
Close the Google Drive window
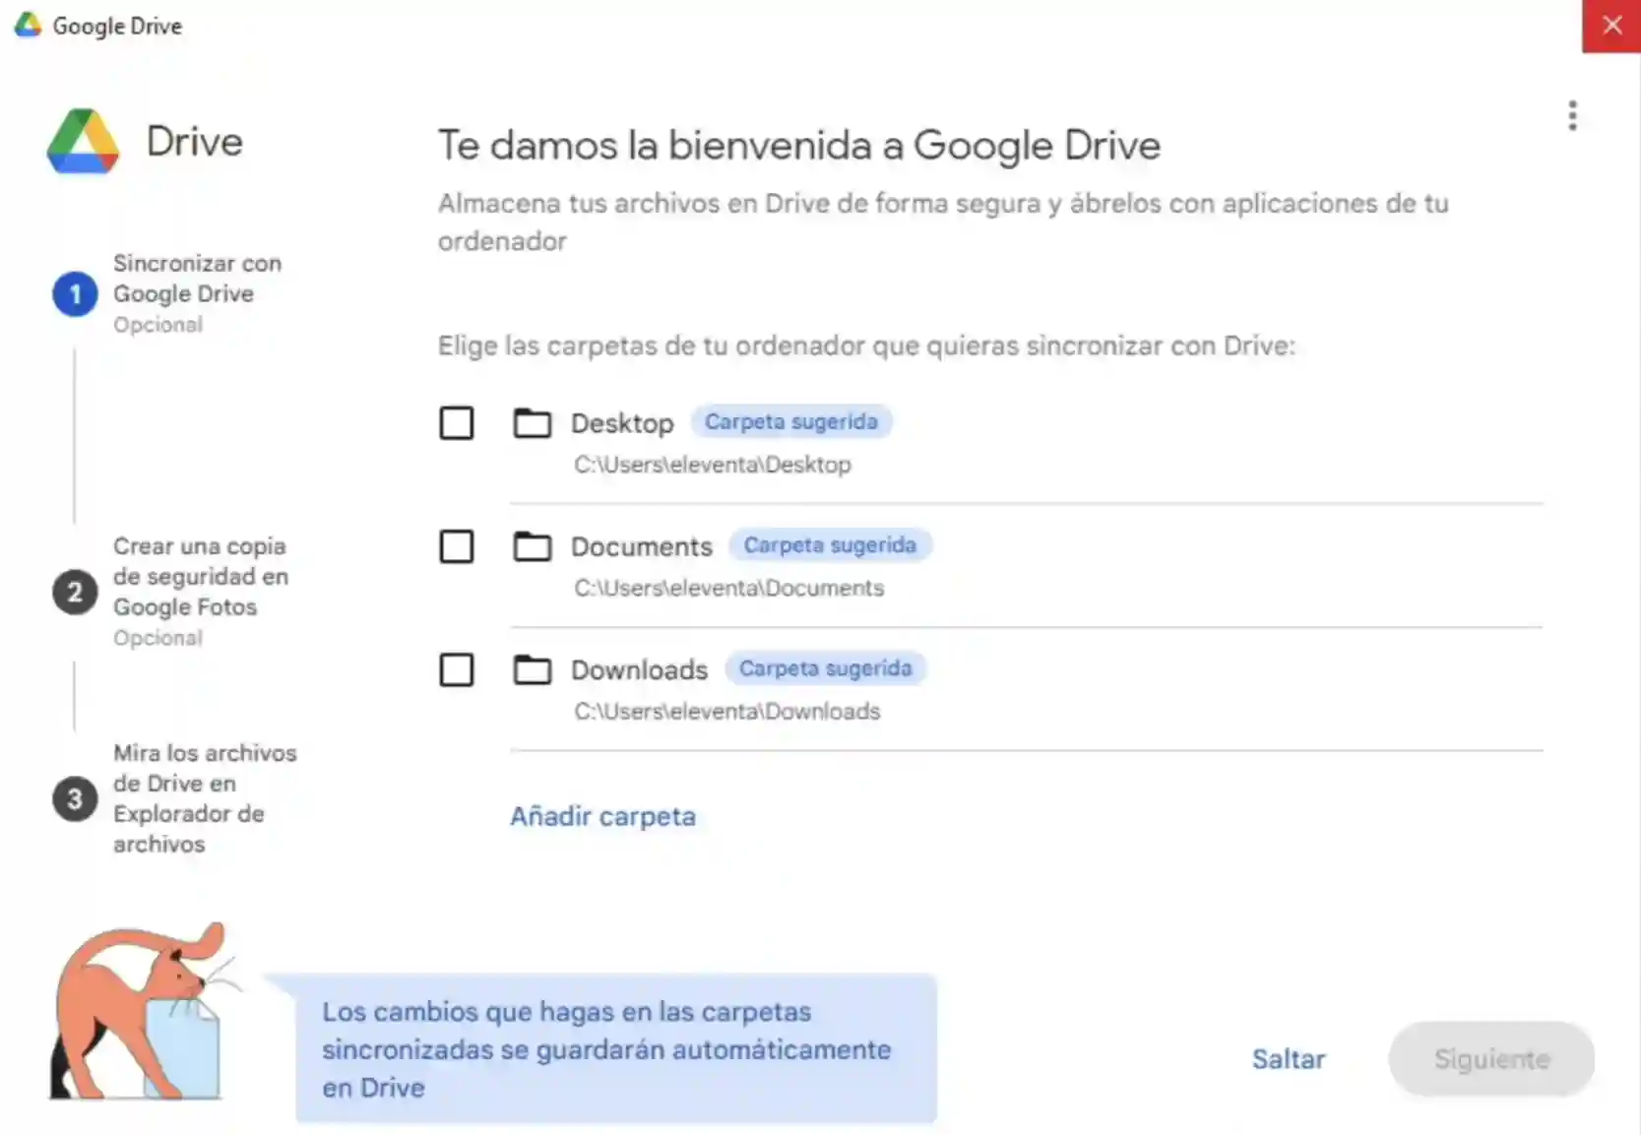[1611, 26]
